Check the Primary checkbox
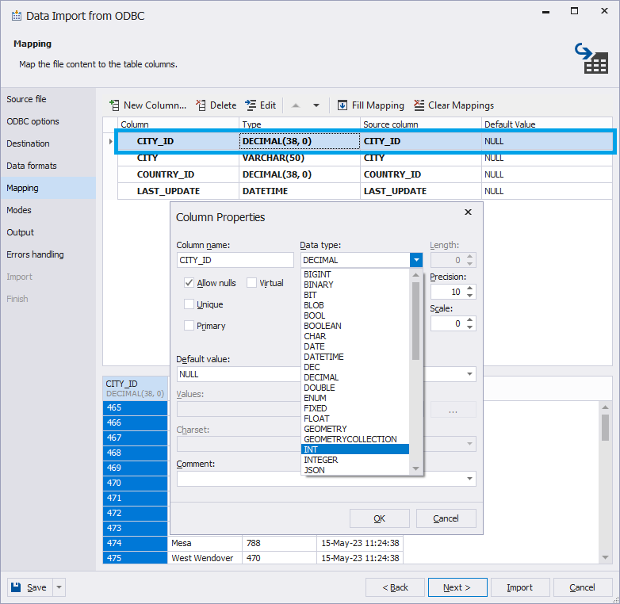The image size is (620, 604). pyautogui.click(x=189, y=325)
